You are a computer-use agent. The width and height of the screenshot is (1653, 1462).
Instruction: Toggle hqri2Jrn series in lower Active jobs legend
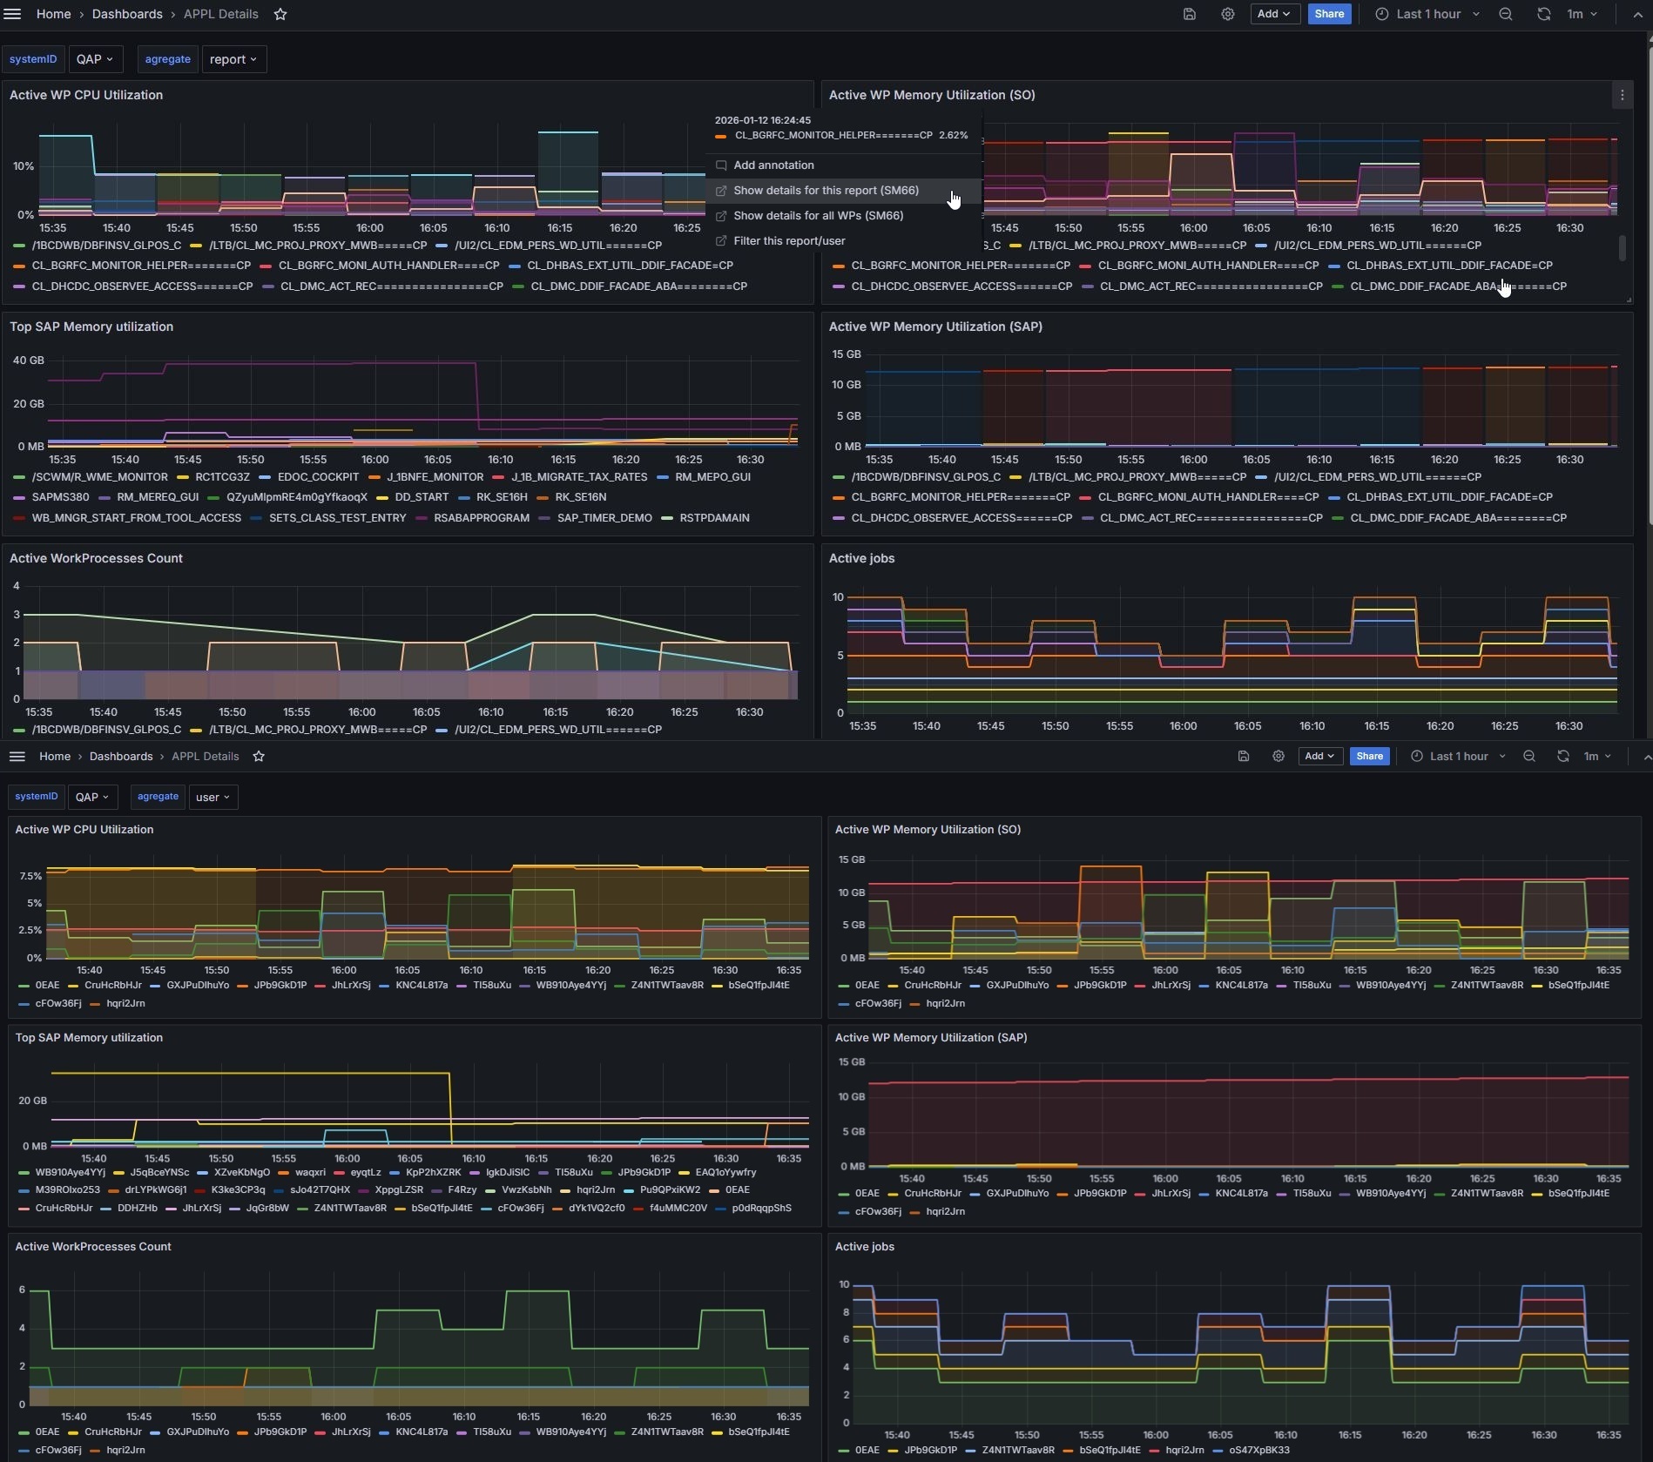(x=1184, y=1450)
